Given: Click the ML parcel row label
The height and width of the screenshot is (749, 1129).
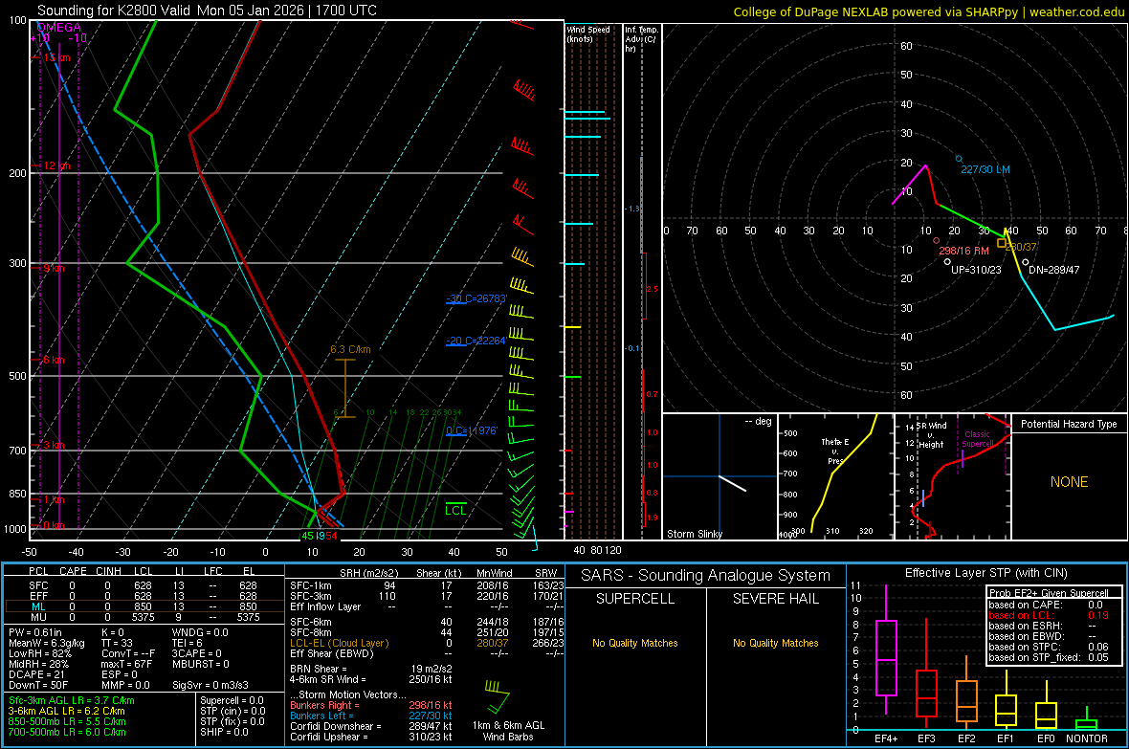Looking at the screenshot, I should pyautogui.click(x=38, y=606).
